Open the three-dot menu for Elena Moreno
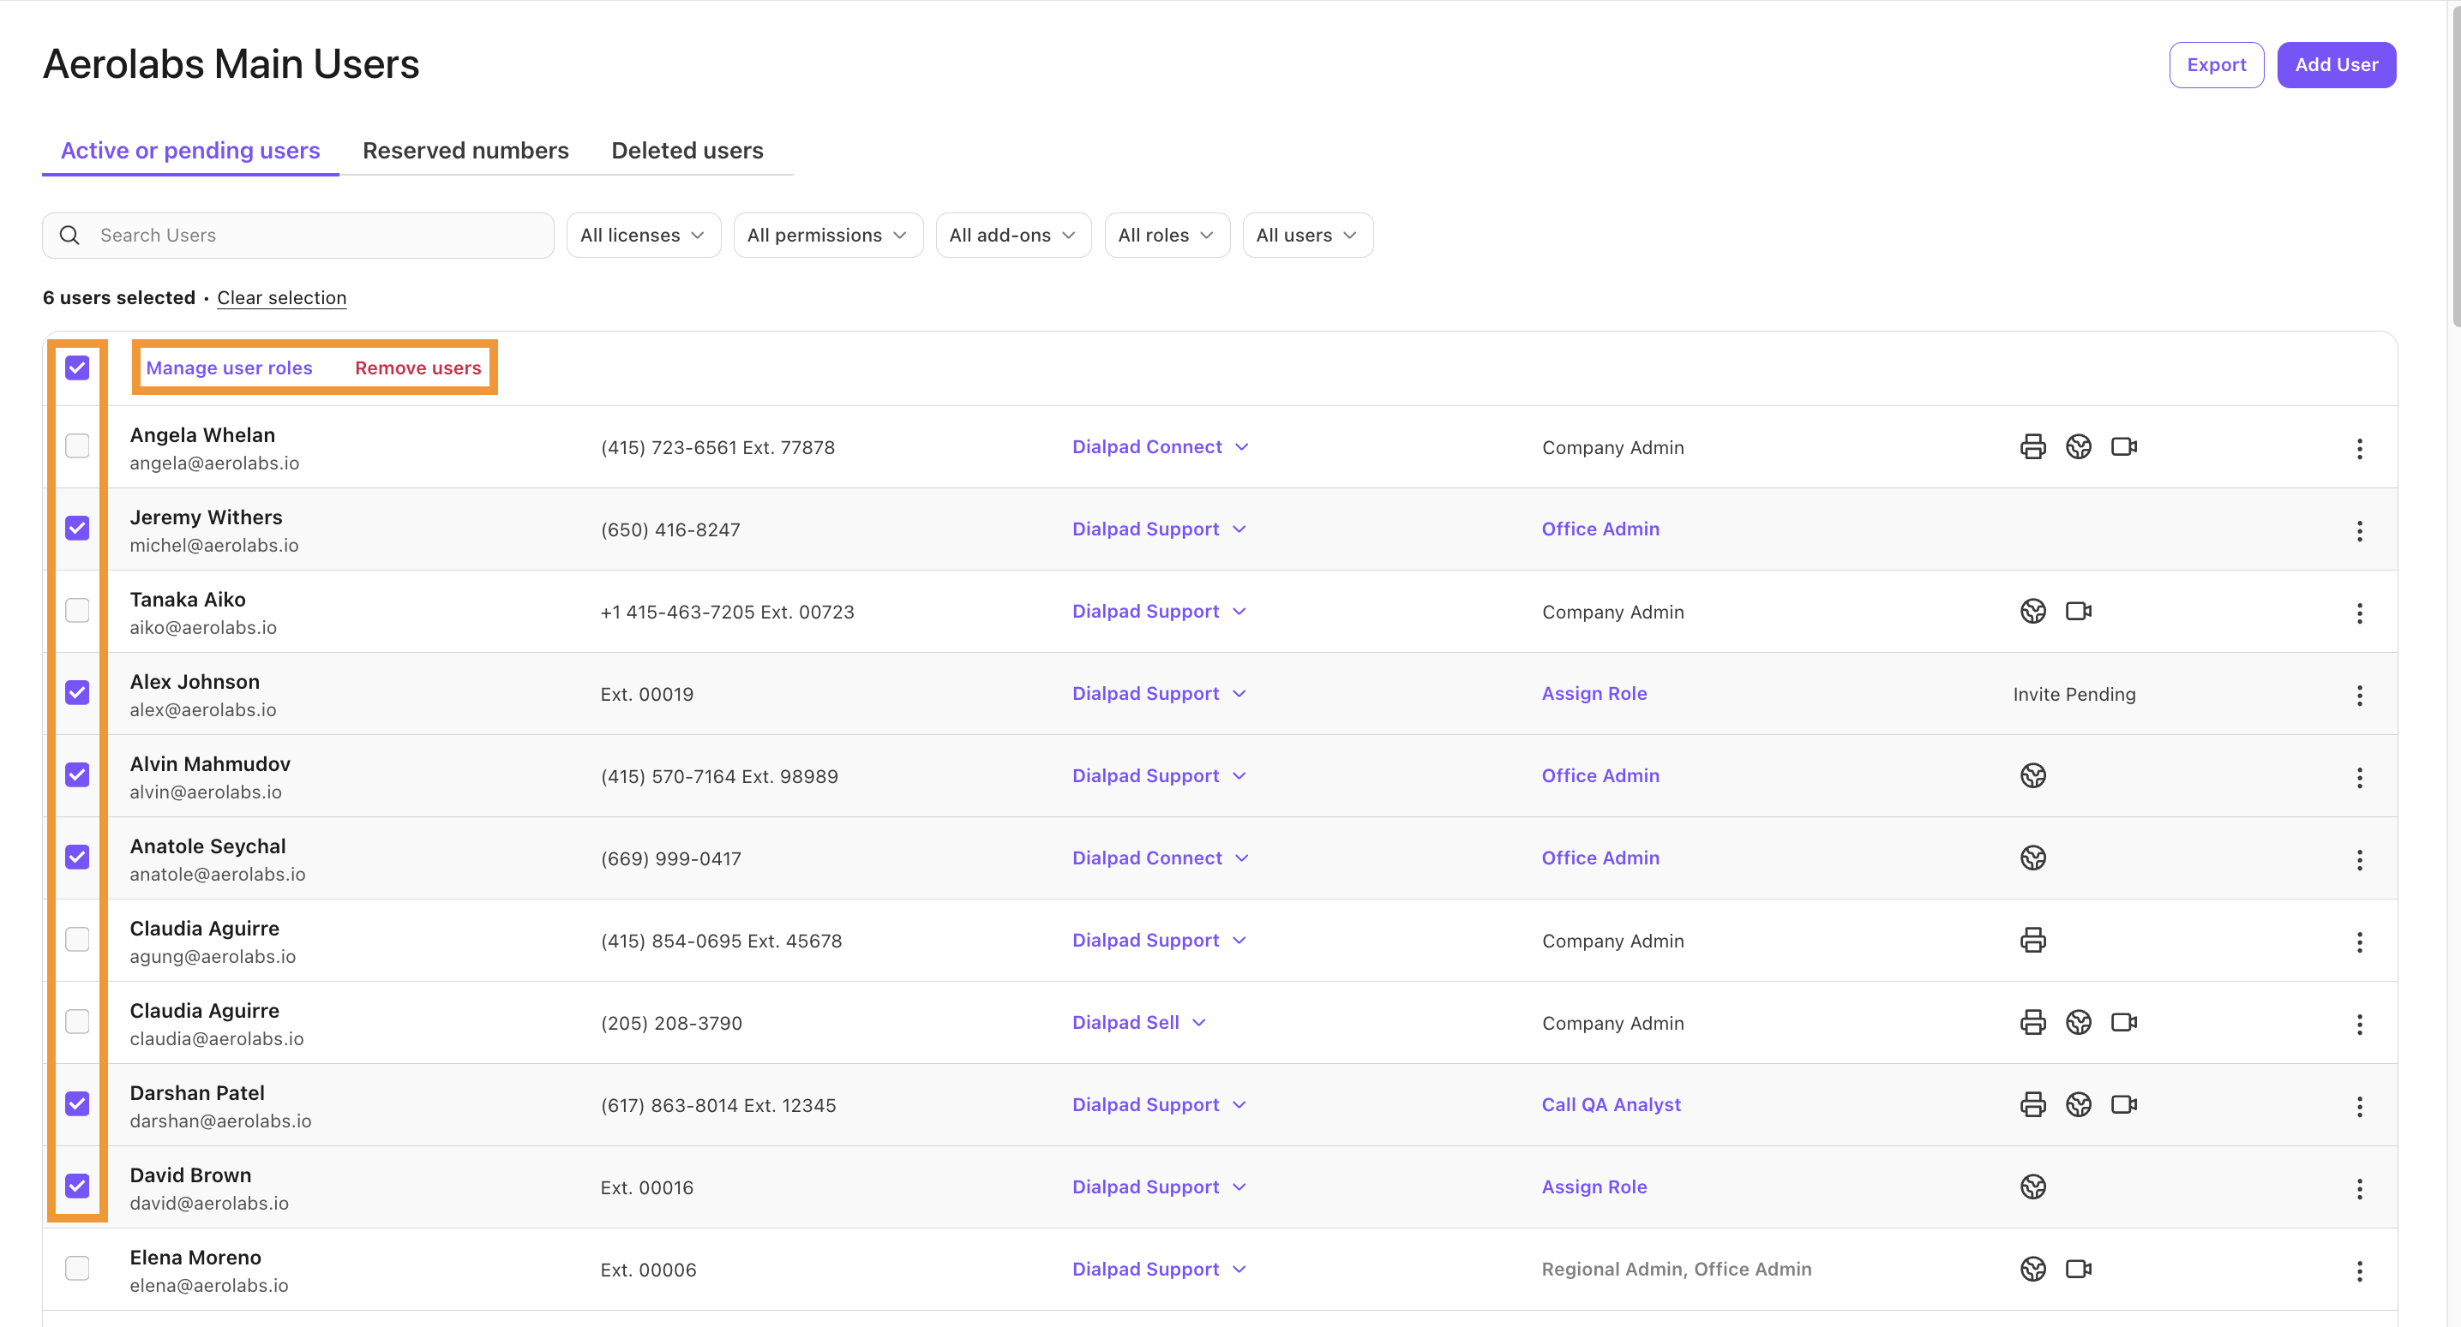This screenshot has height=1327, width=2461. click(x=2360, y=1270)
